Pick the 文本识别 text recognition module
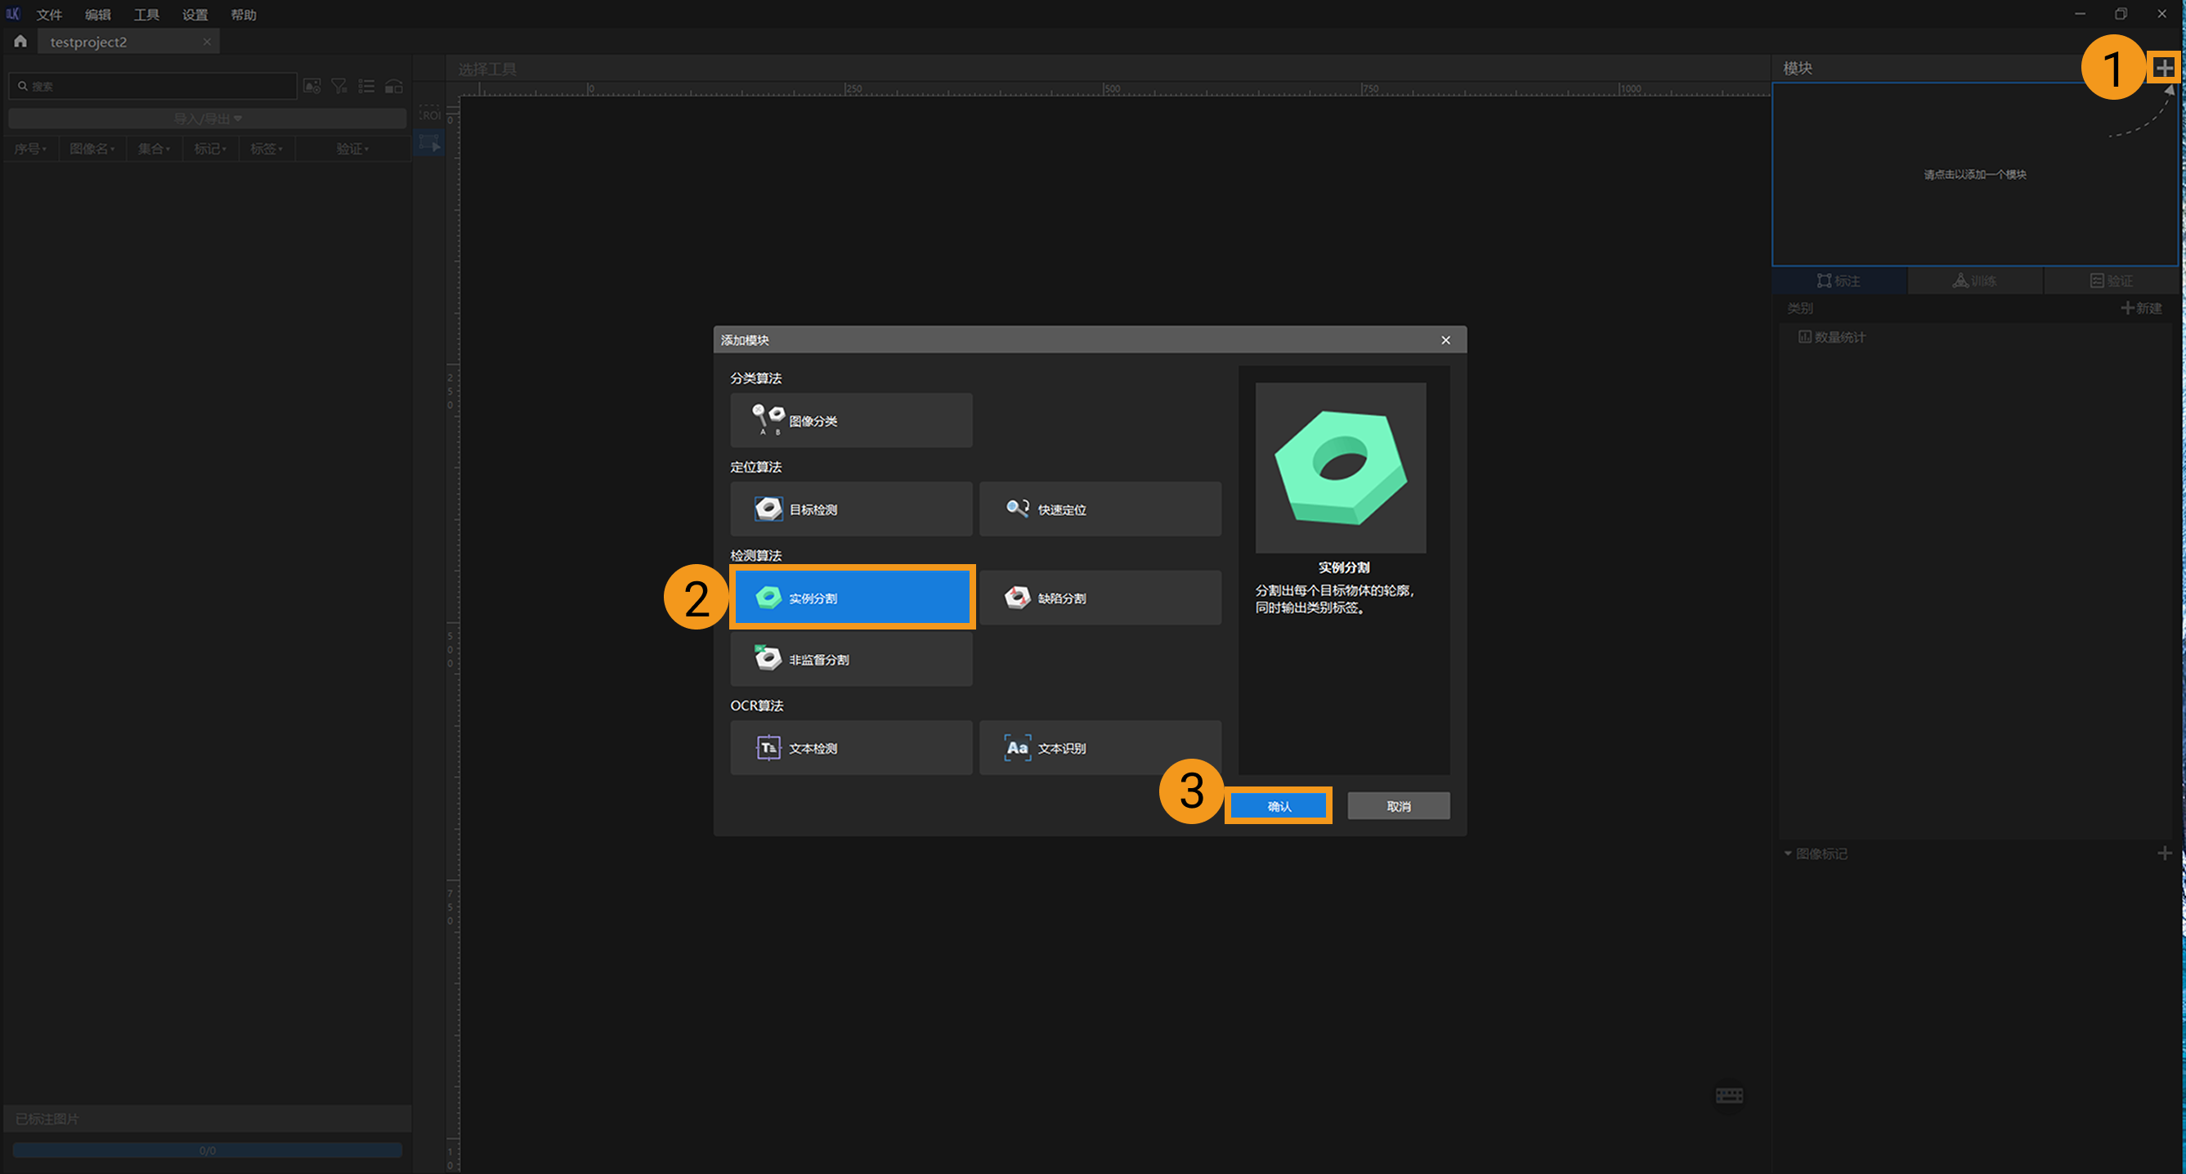Image resolution: width=2186 pixels, height=1174 pixels. click(x=1100, y=748)
